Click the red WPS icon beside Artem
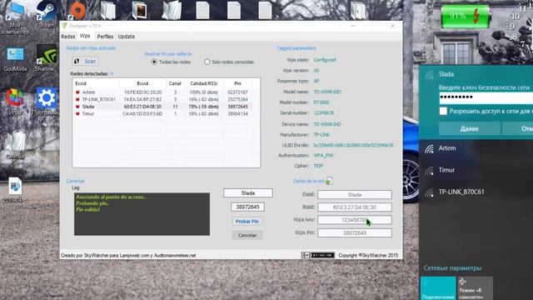The width and height of the screenshot is (533, 300). click(77, 92)
